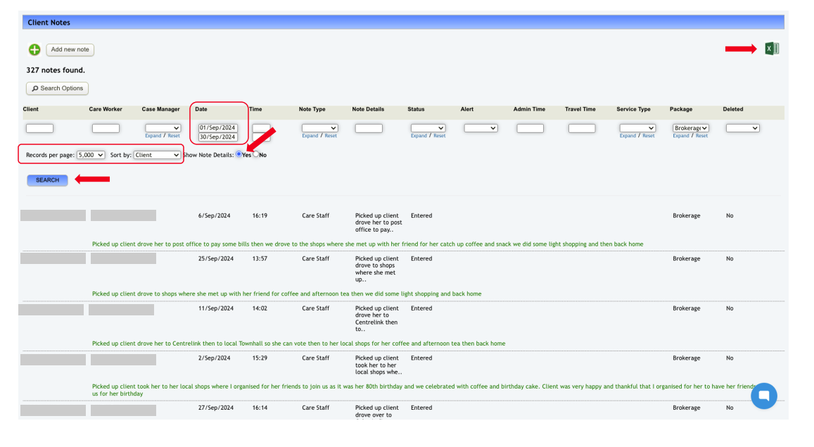The image size is (814, 447).
Task: Click the Client filter text box
Action: click(x=39, y=128)
